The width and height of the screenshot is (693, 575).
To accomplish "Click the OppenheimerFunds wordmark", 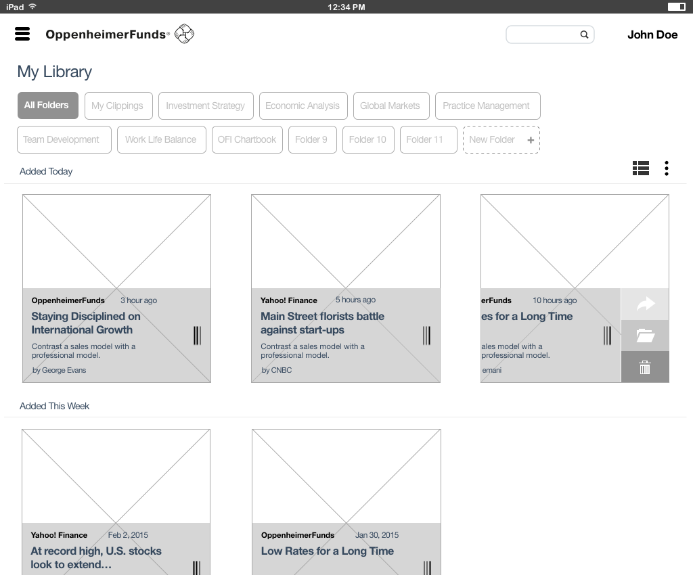I will (x=108, y=34).
